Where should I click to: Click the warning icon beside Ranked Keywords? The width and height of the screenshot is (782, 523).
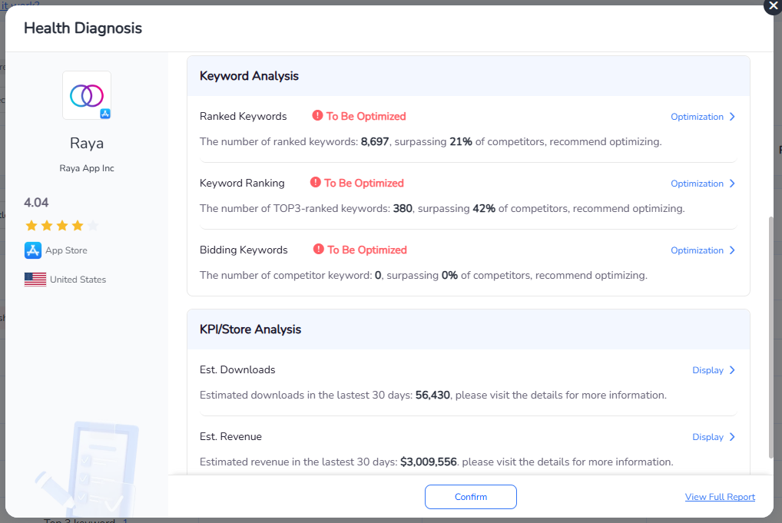pos(317,116)
